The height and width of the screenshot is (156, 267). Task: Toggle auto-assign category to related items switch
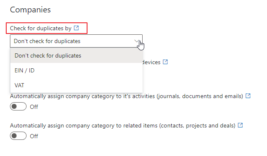tap(18, 136)
